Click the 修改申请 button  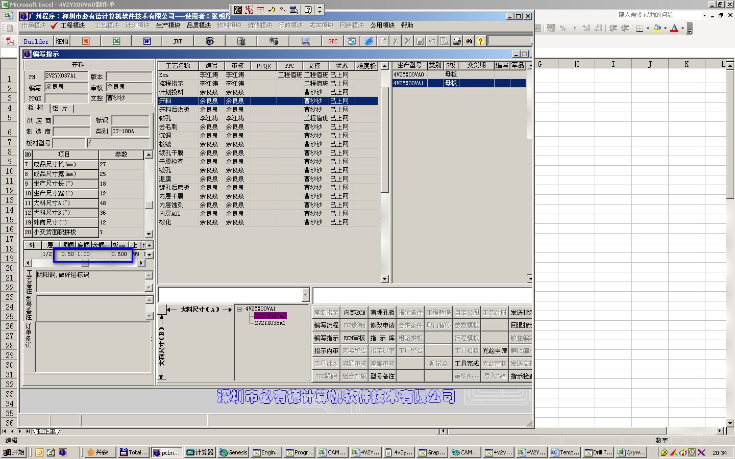(x=382, y=325)
